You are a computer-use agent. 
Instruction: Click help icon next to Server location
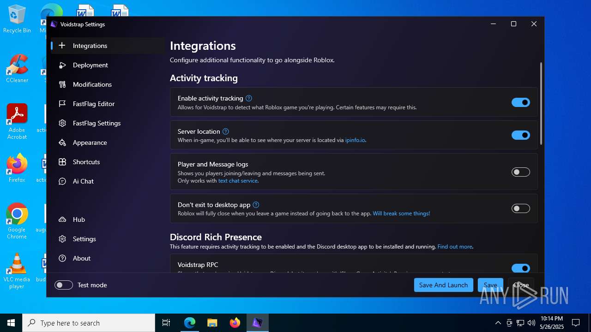point(225,131)
